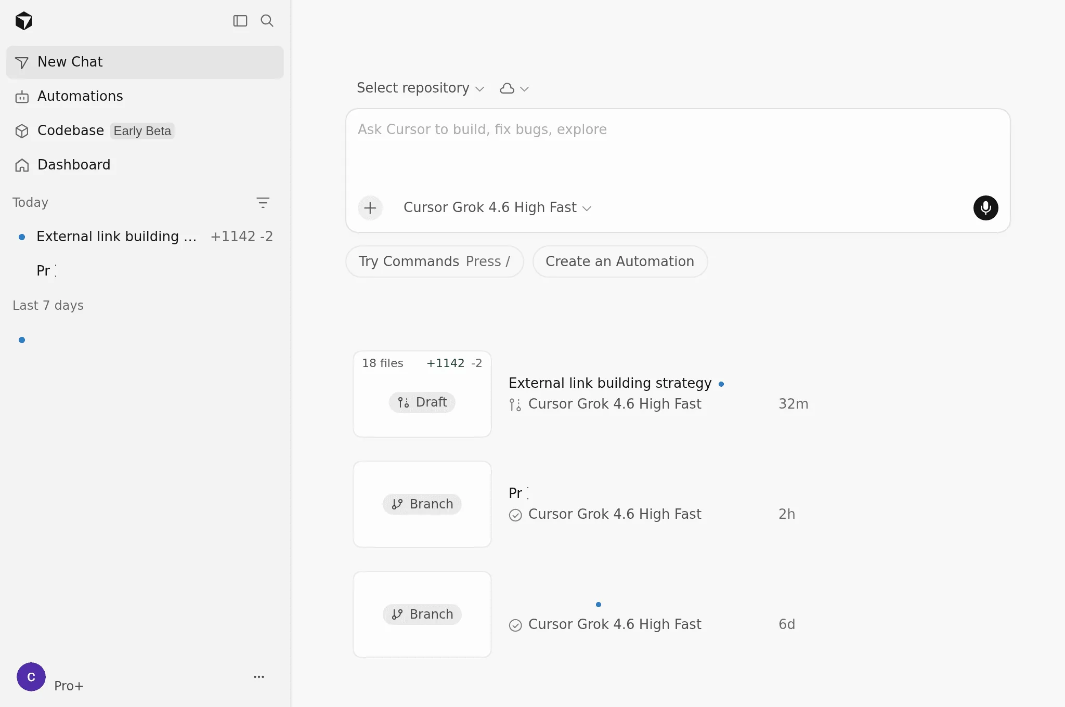1065x707 pixels.
Task: Select the sidebar chat starting with Pr
Action: click(x=145, y=271)
